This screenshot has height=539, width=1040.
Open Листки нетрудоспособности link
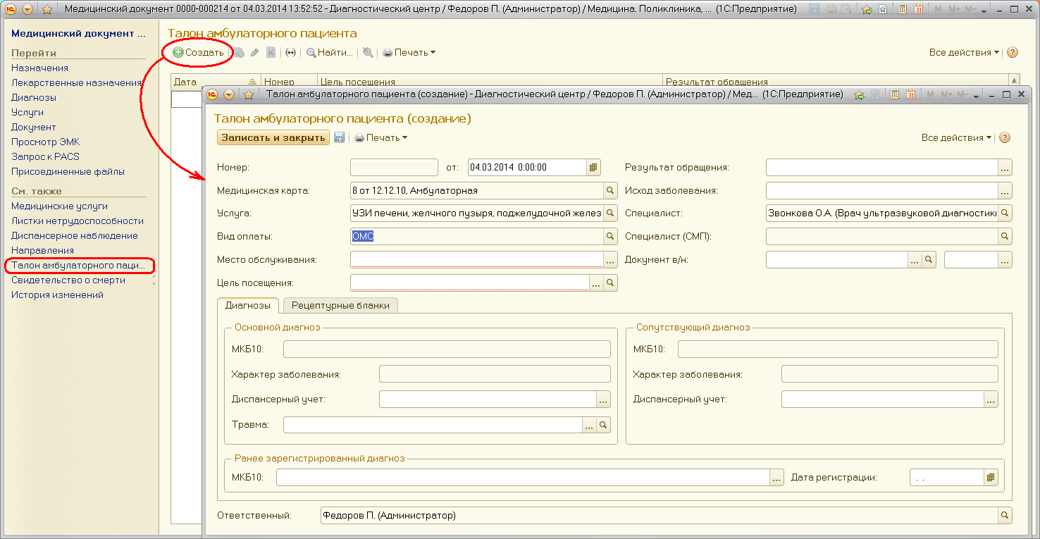coord(78,221)
